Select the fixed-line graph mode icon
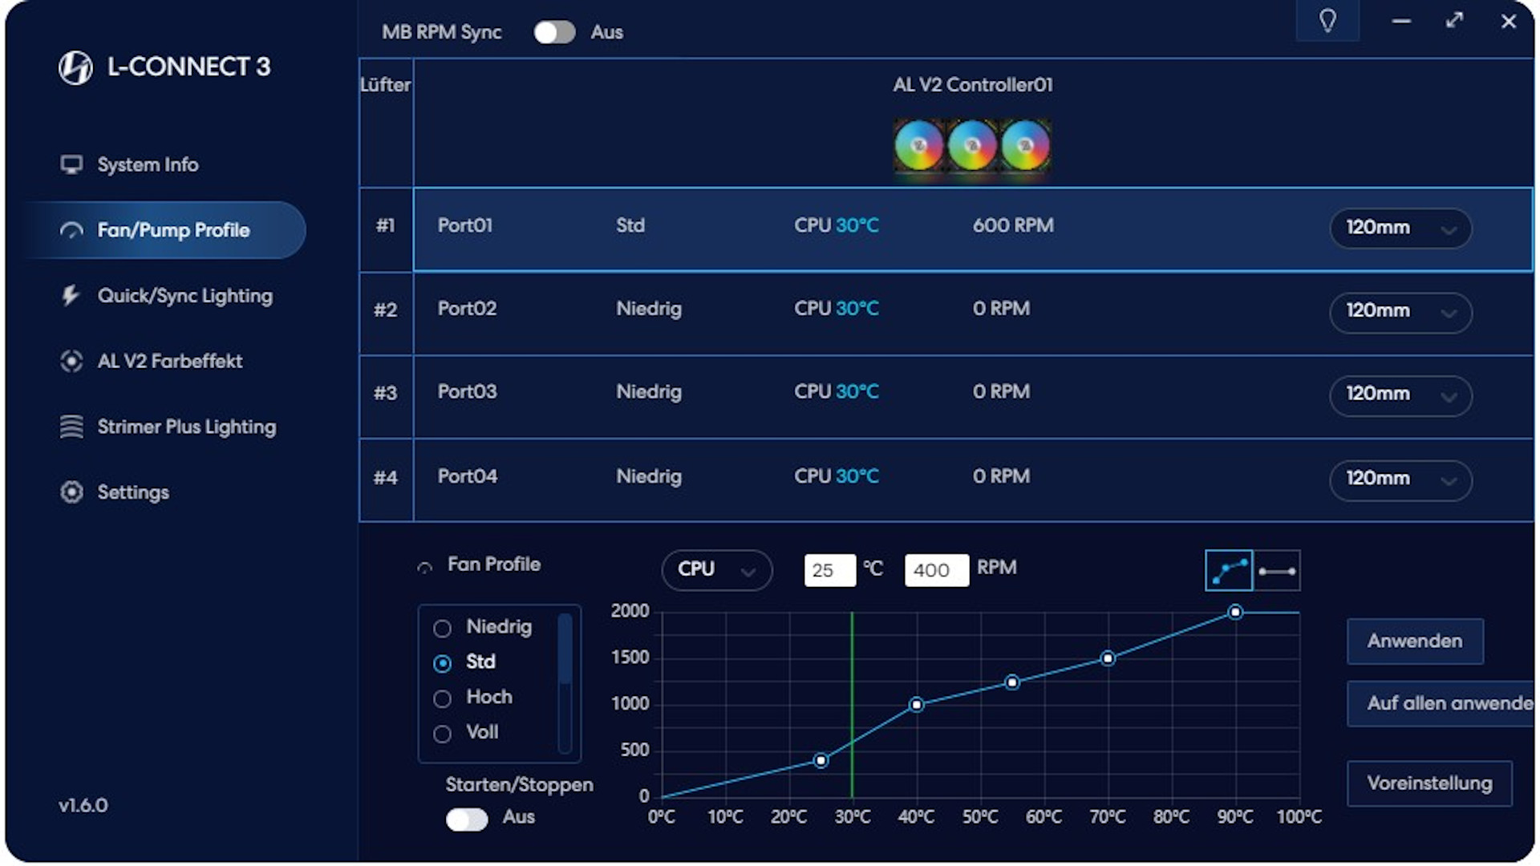The width and height of the screenshot is (1540, 866). [x=1277, y=571]
